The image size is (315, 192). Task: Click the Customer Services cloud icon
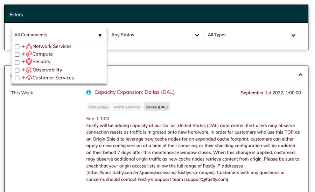coord(29,78)
